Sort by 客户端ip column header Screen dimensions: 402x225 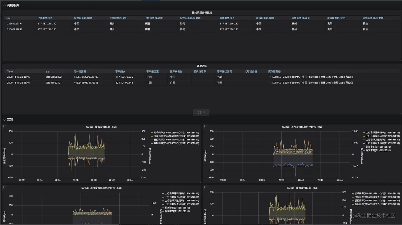click(120, 72)
